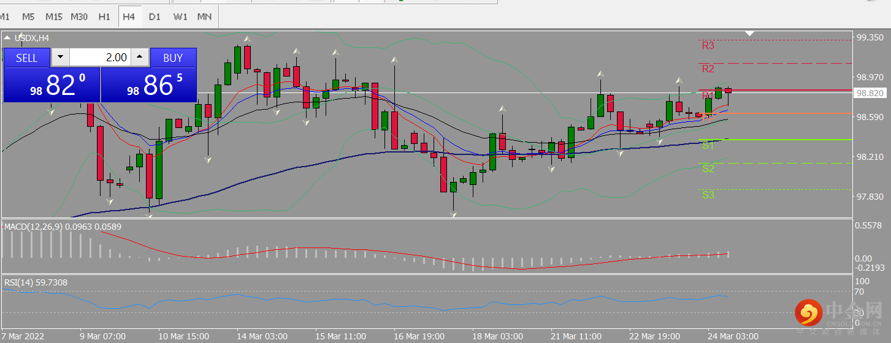
Task: Decrease lot volume with down arrow
Action: click(x=60, y=58)
